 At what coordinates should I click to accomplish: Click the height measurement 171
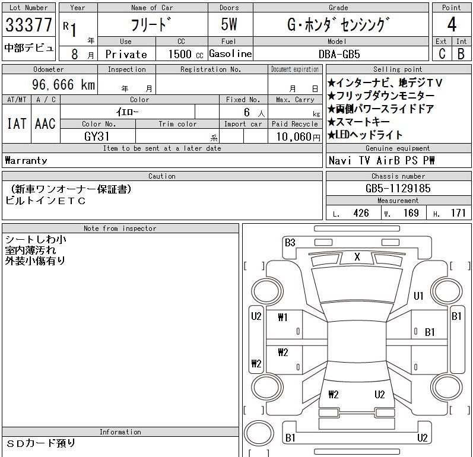pos(458,213)
